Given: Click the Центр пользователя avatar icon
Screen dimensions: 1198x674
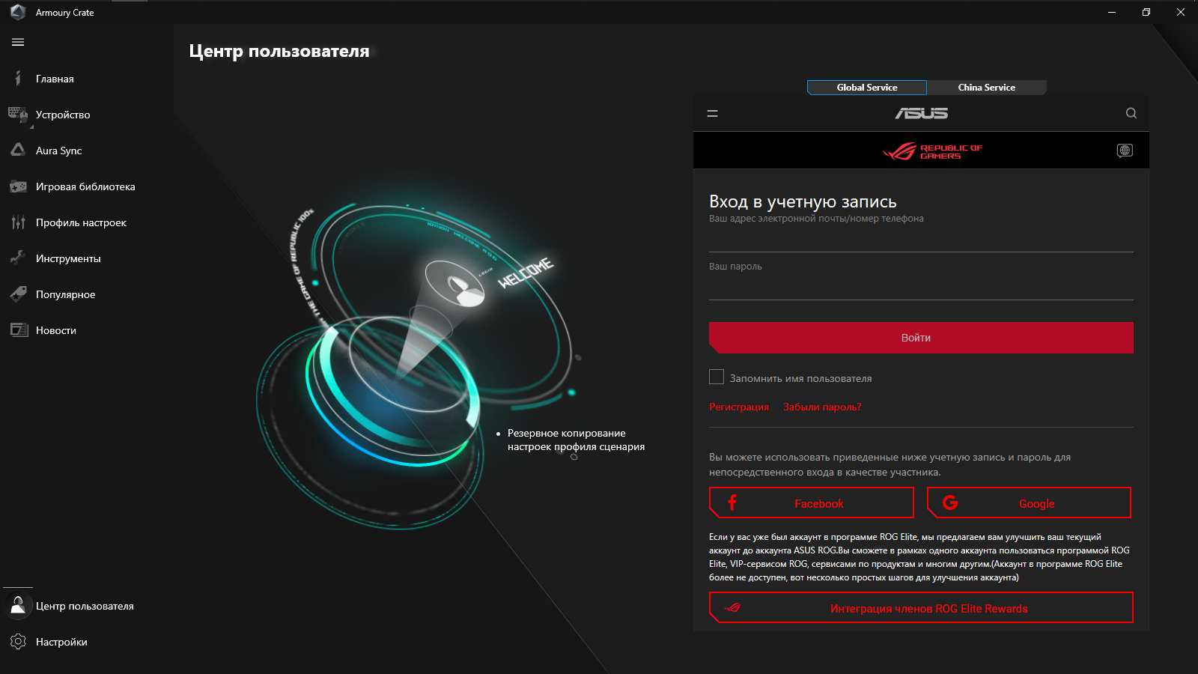Looking at the screenshot, I should tap(18, 605).
